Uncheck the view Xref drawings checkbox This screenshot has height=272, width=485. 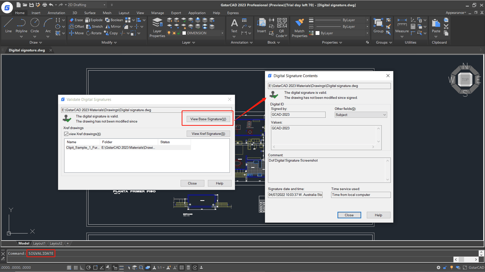[66, 134]
